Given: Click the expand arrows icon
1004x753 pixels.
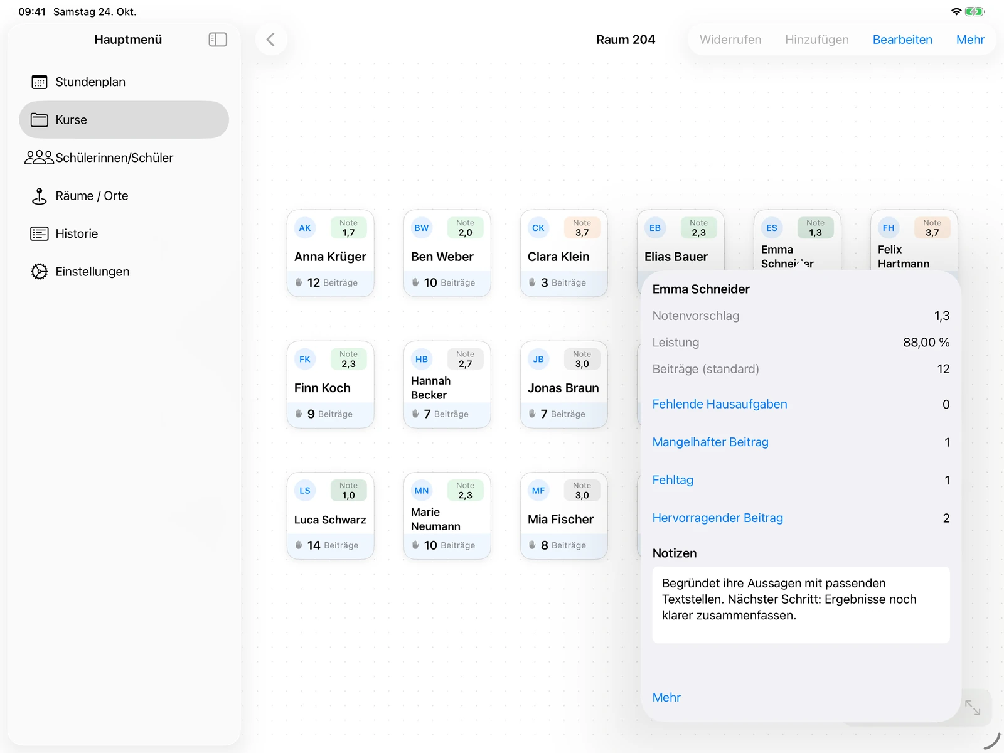Looking at the screenshot, I should pos(973,707).
